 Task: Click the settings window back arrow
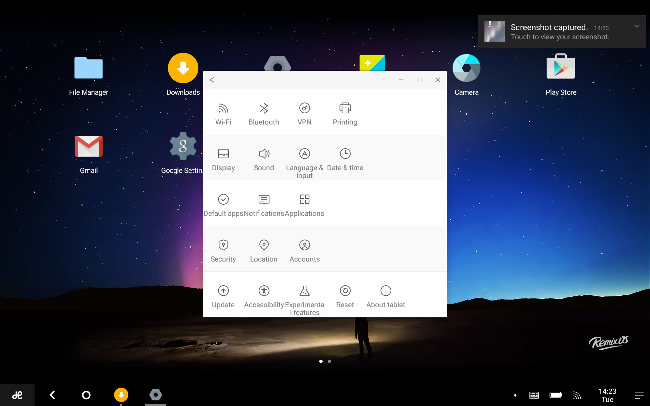tap(212, 80)
